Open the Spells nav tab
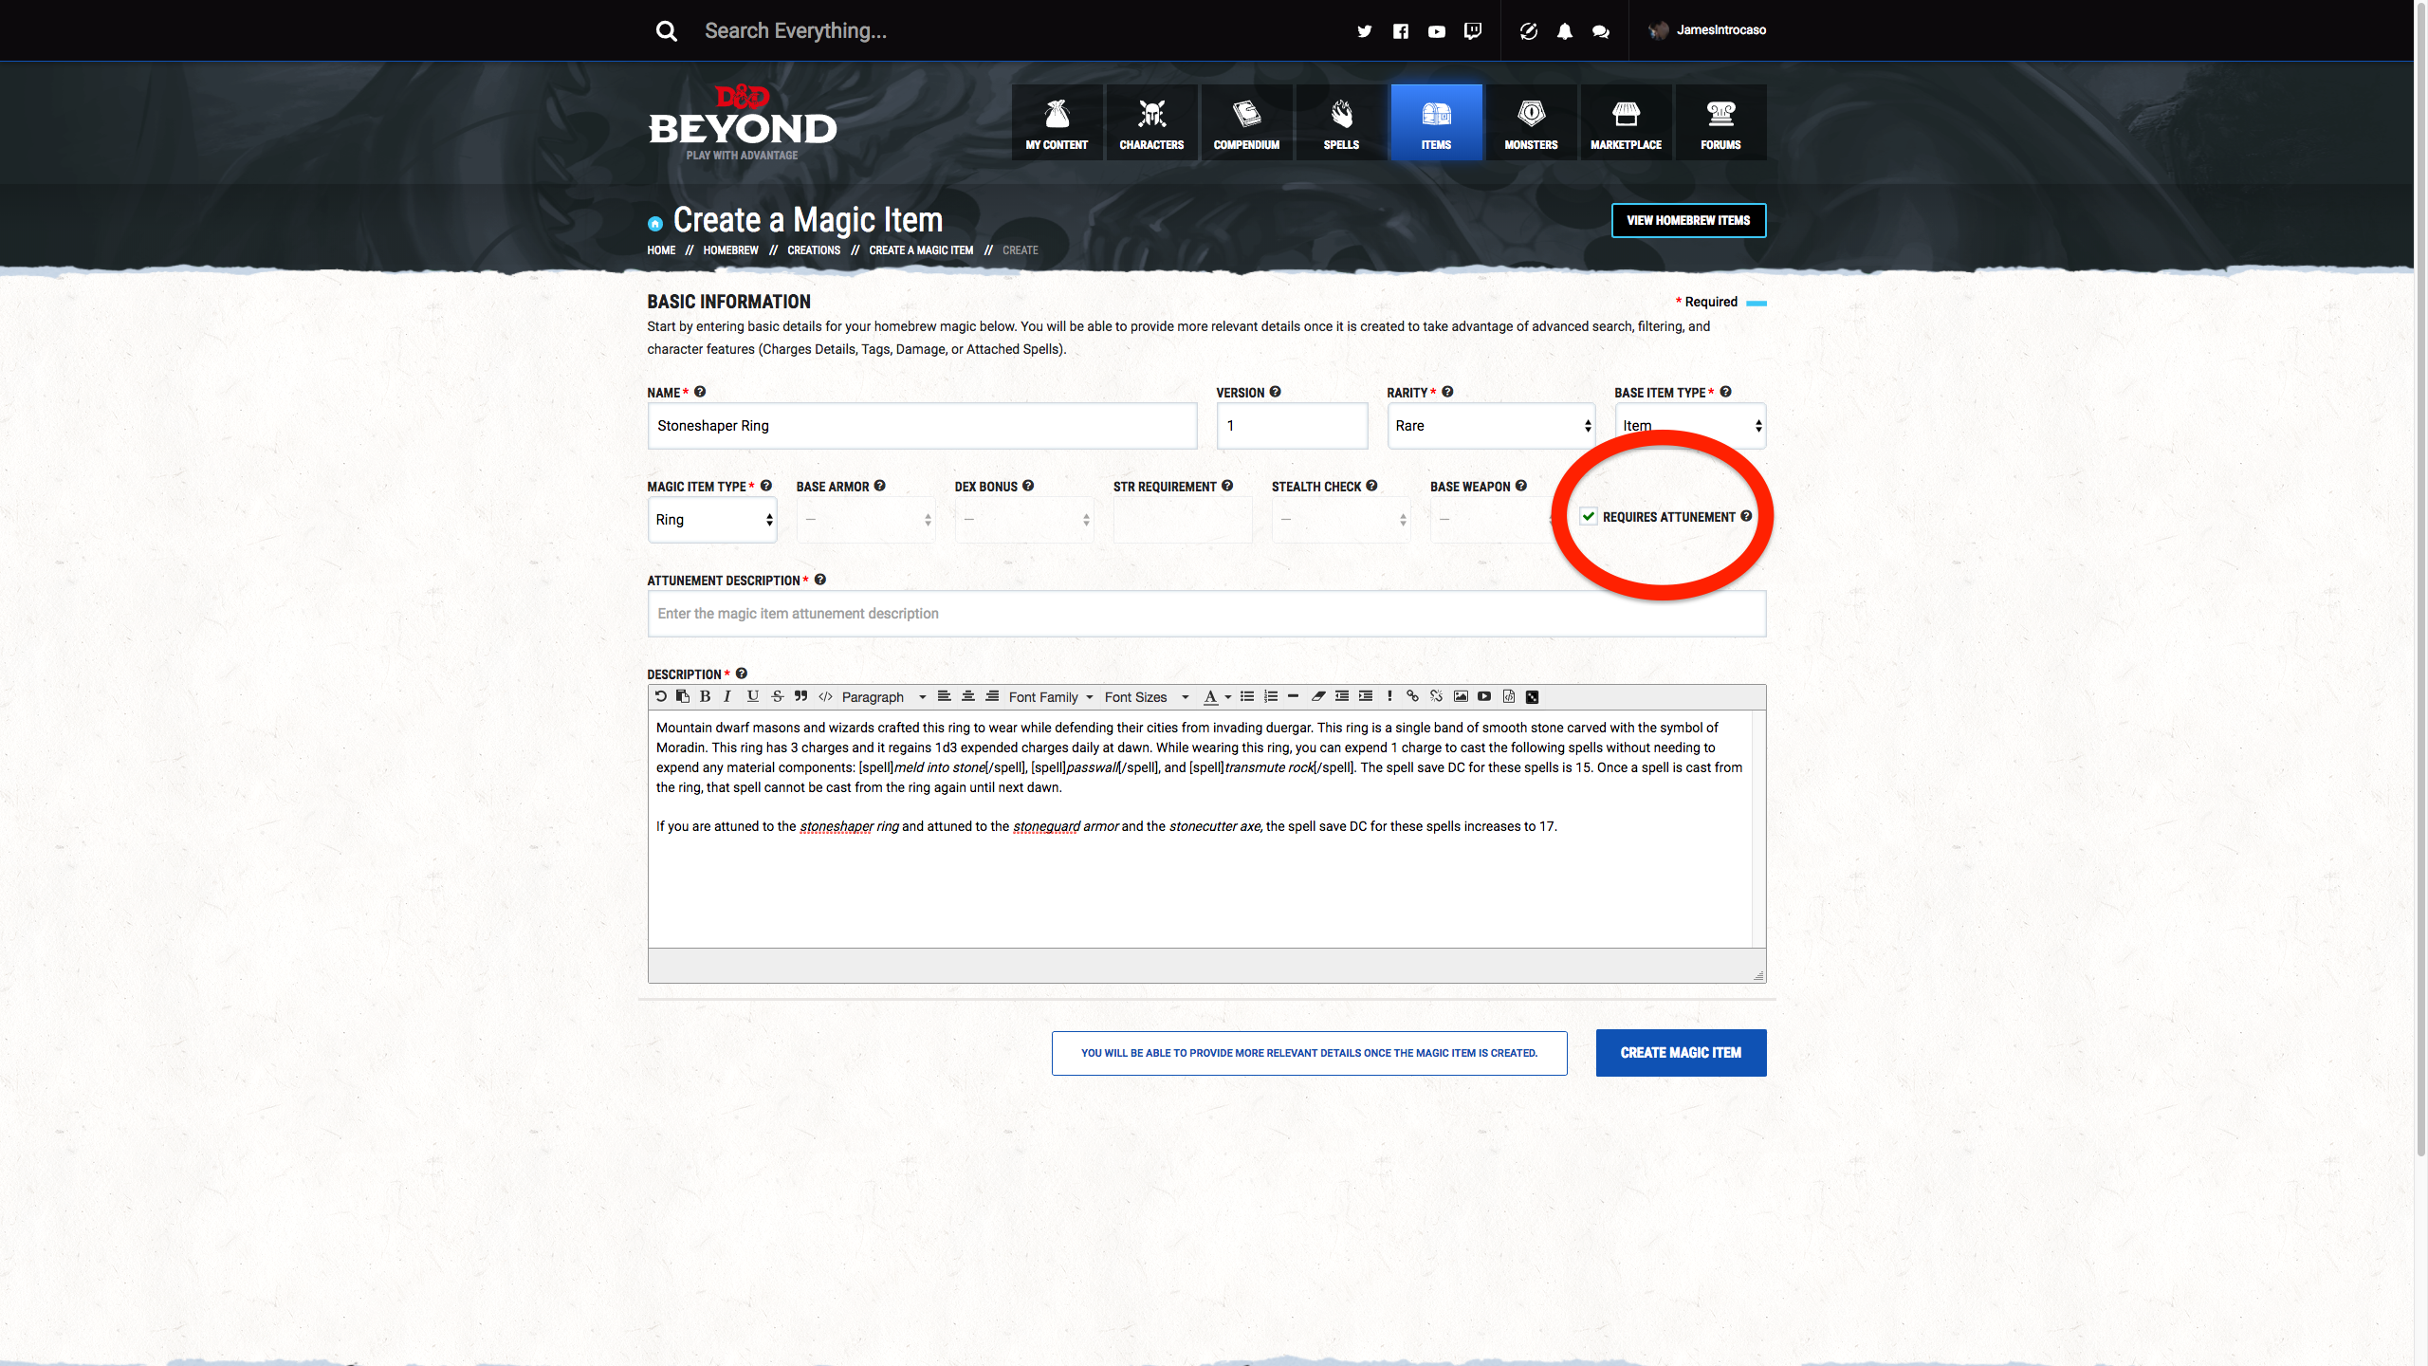 click(x=1341, y=122)
